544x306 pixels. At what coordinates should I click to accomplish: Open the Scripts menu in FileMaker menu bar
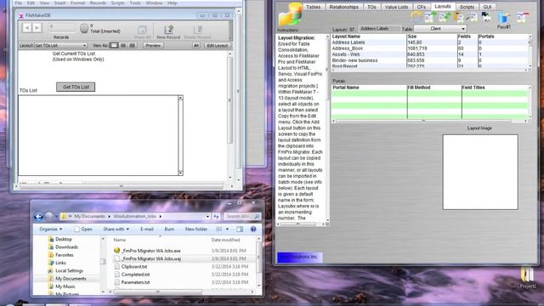click(x=117, y=3)
